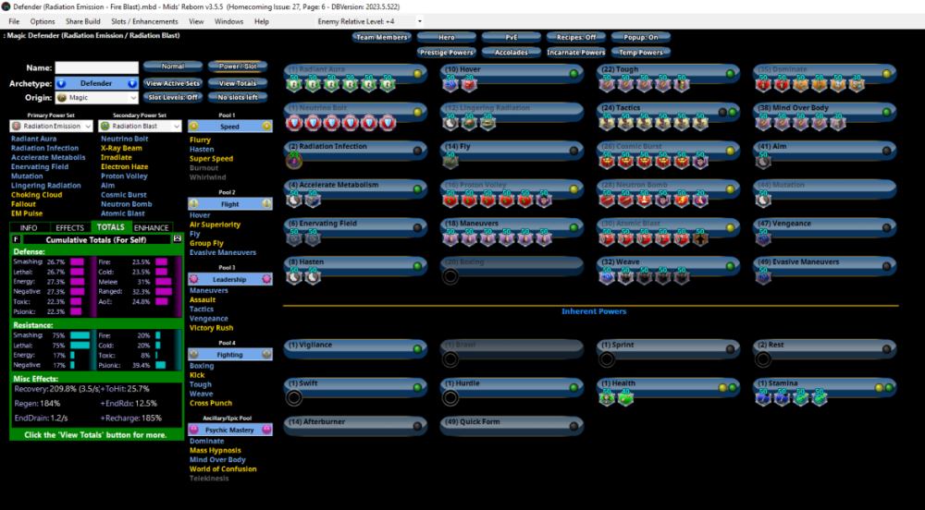Toggle the Weave power active indicator
Screen dimensions: 925x510
click(x=730, y=265)
